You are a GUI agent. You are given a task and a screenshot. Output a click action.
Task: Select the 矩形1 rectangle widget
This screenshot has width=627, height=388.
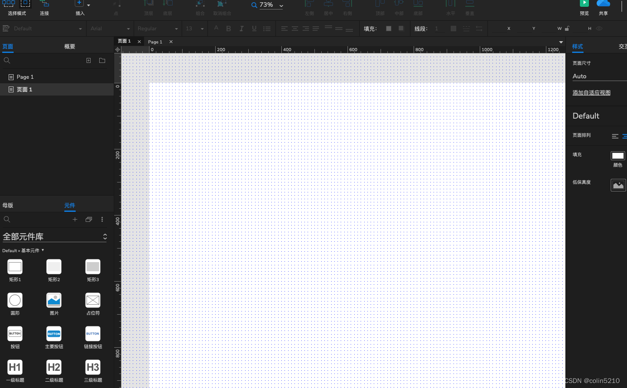tap(15, 270)
